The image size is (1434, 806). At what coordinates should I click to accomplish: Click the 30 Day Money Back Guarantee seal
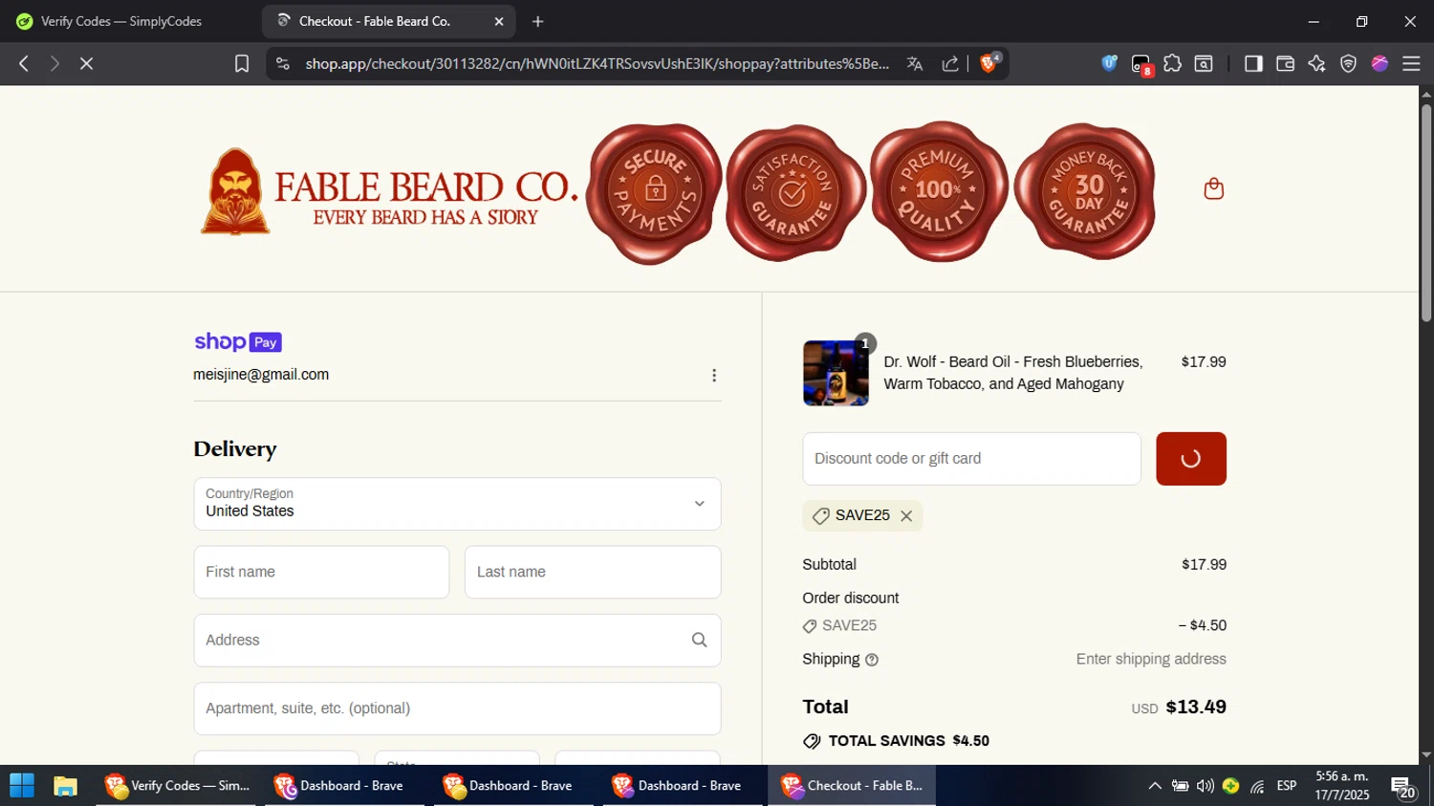[1085, 191]
